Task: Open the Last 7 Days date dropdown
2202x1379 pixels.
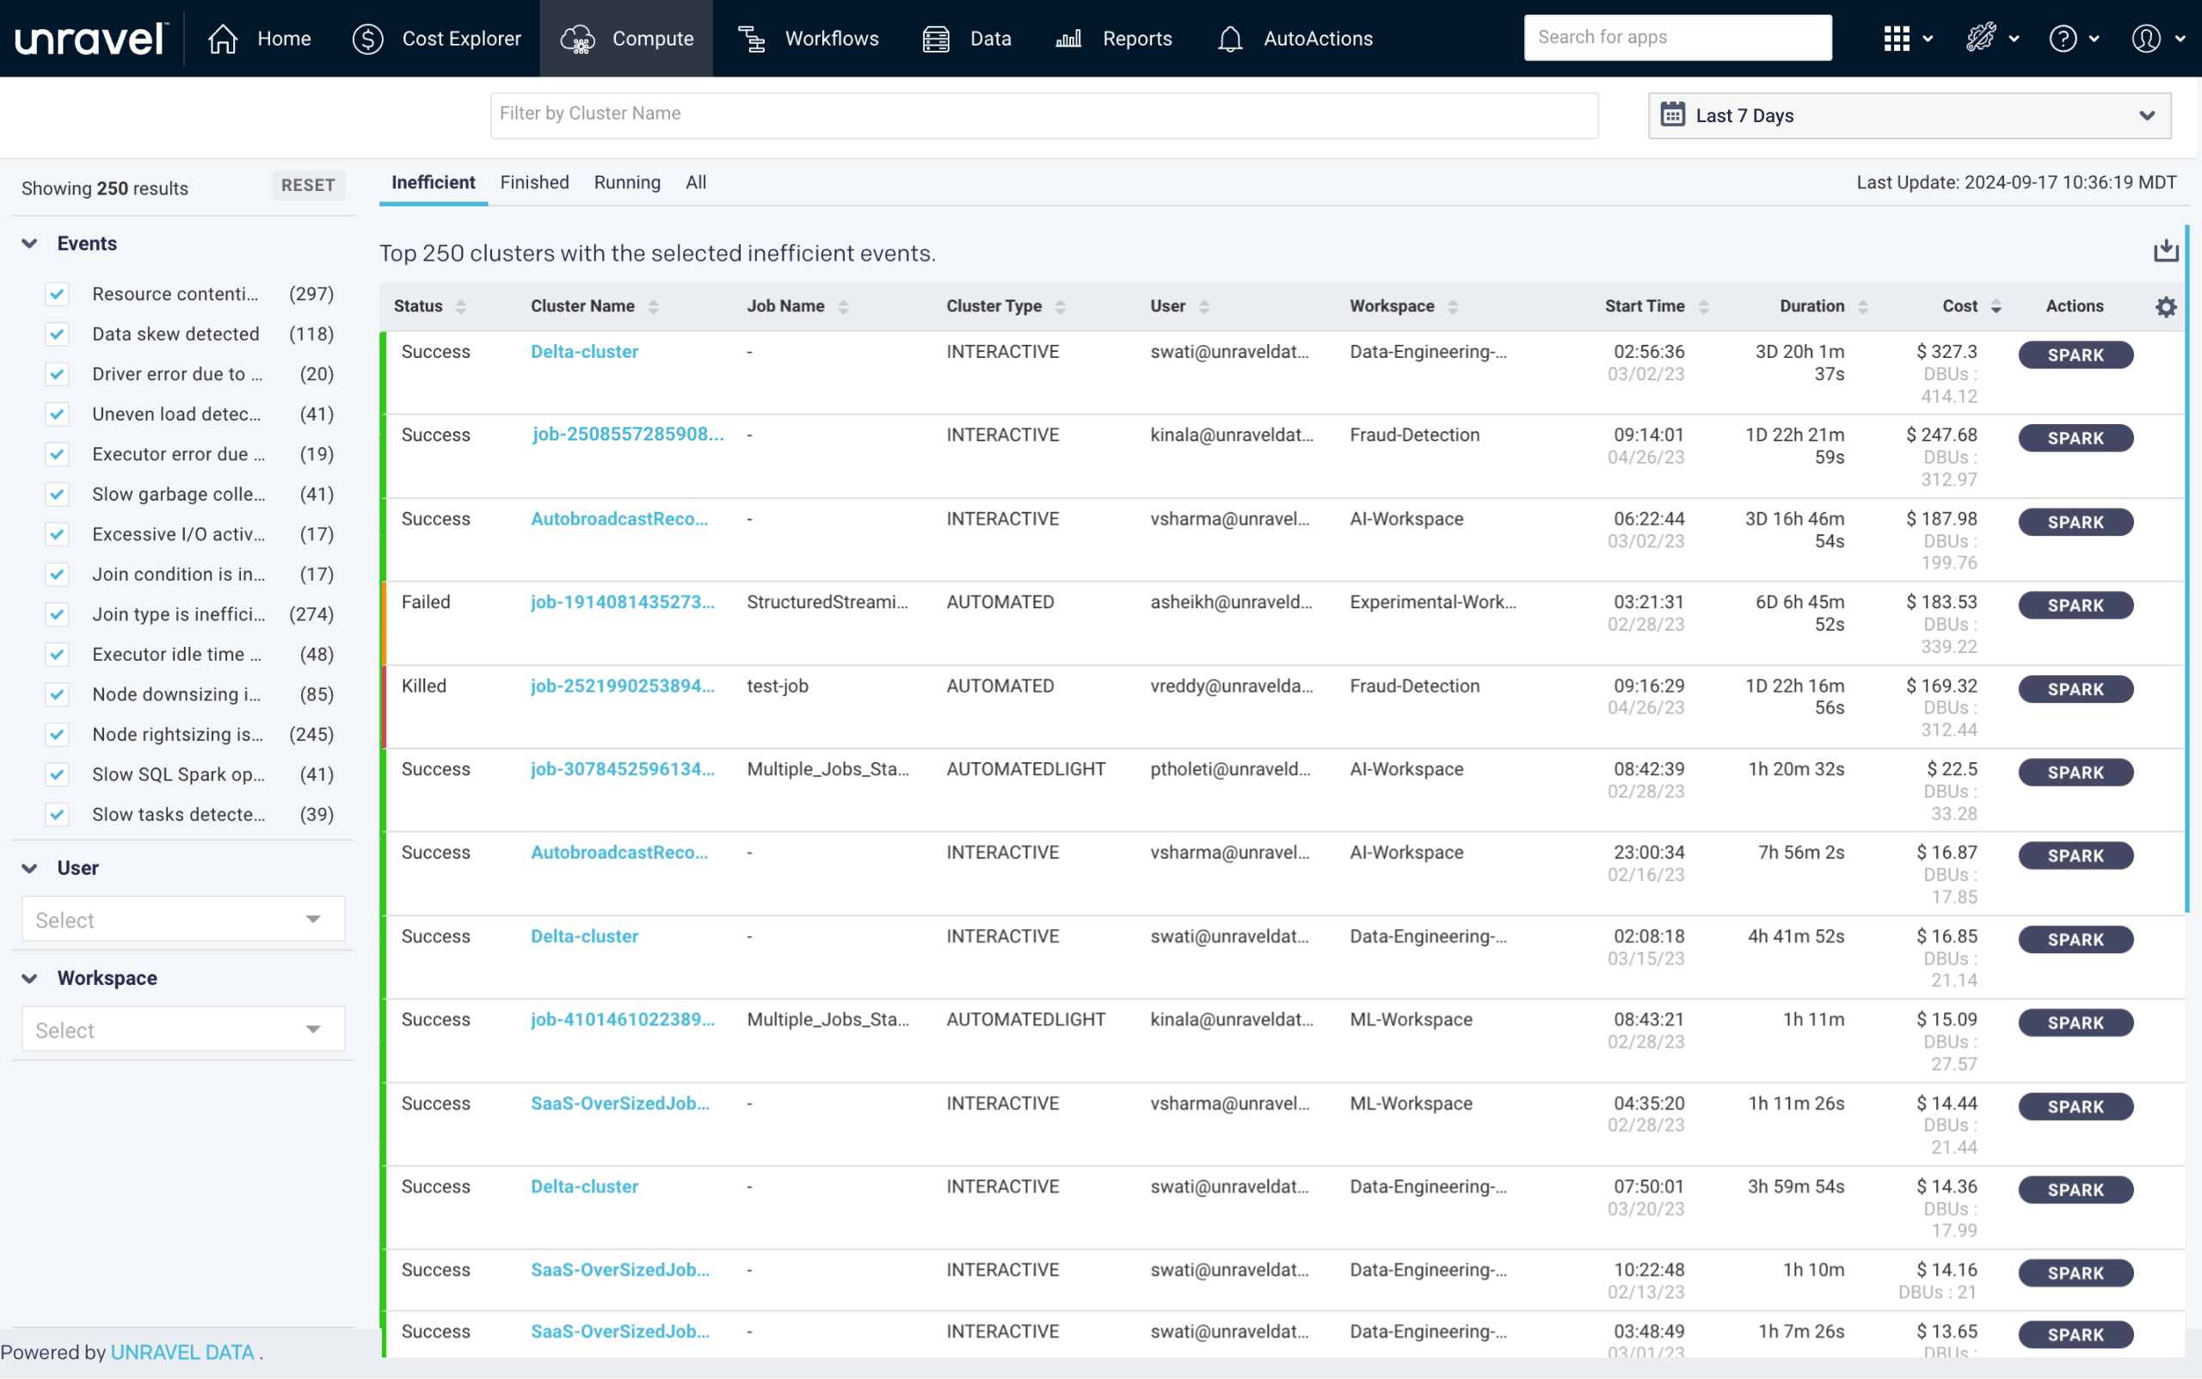Action: click(1909, 116)
